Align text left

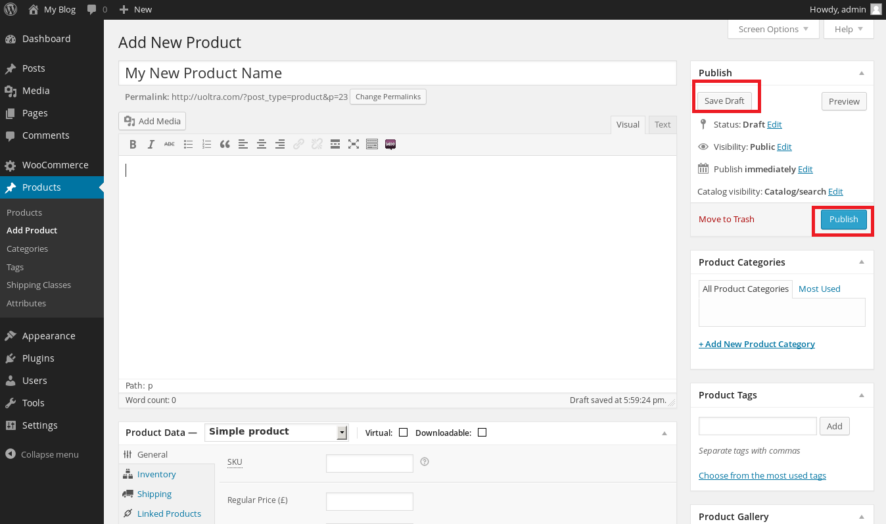(x=243, y=144)
